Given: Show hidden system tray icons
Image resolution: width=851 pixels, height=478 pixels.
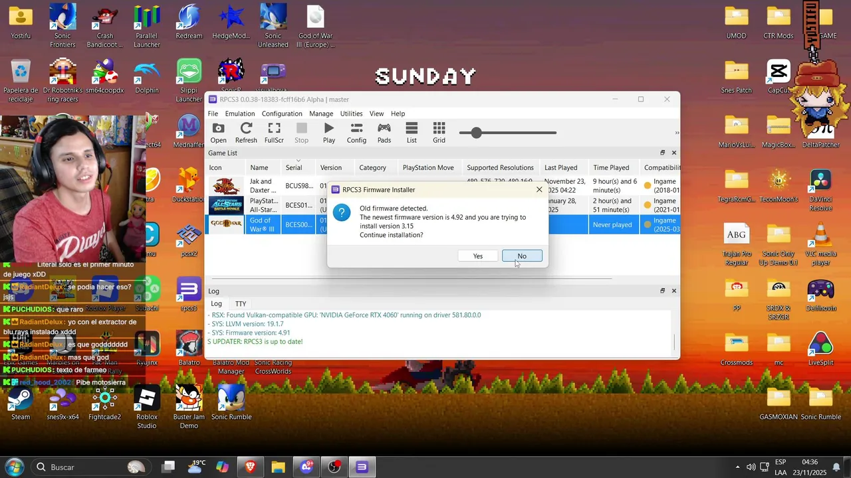Looking at the screenshot, I should click(737, 467).
